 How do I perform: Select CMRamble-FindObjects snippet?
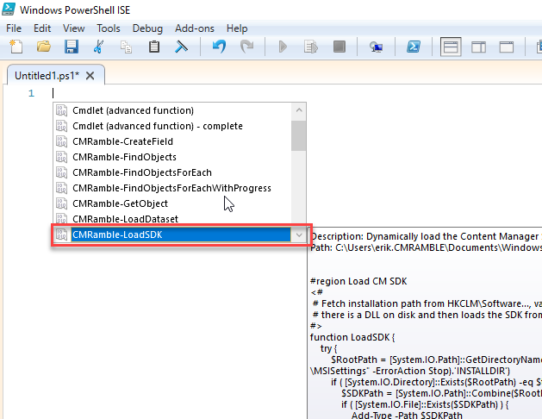124,157
